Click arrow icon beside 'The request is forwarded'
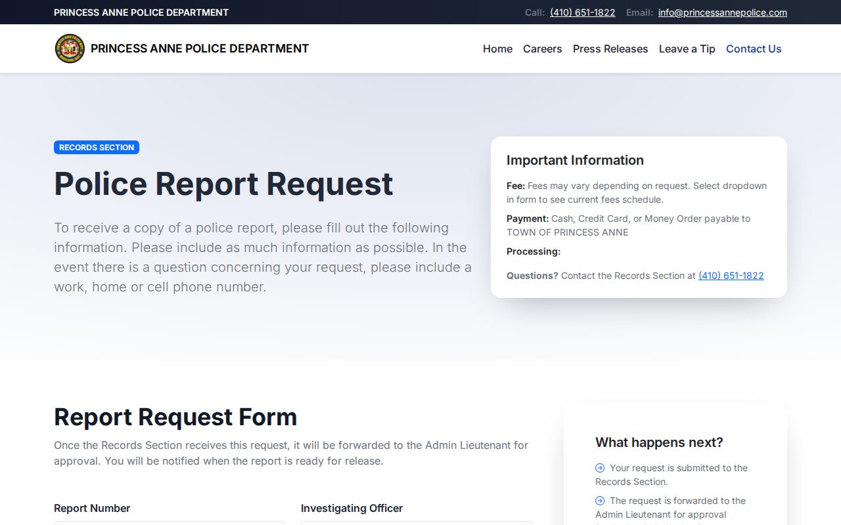The height and width of the screenshot is (525, 841). click(x=600, y=501)
